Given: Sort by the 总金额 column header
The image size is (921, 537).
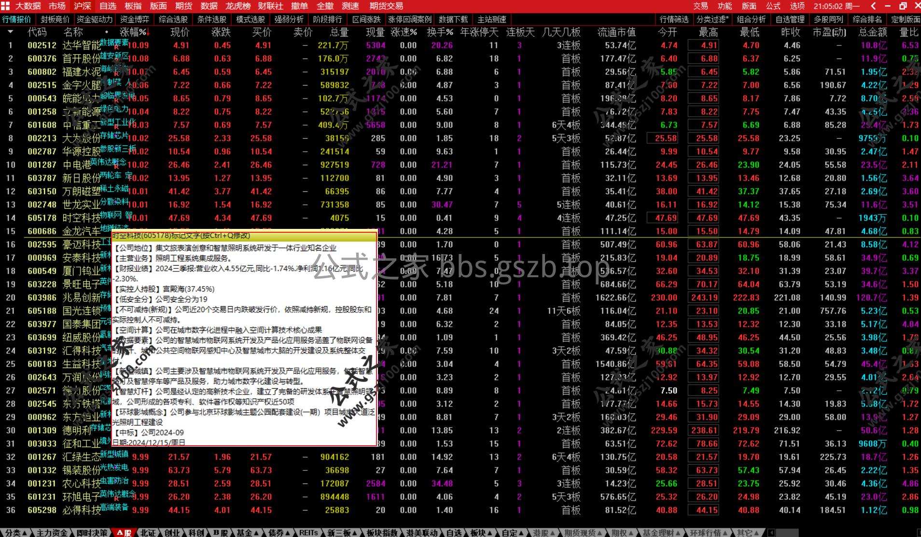Looking at the screenshot, I should click(x=873, y=32).
